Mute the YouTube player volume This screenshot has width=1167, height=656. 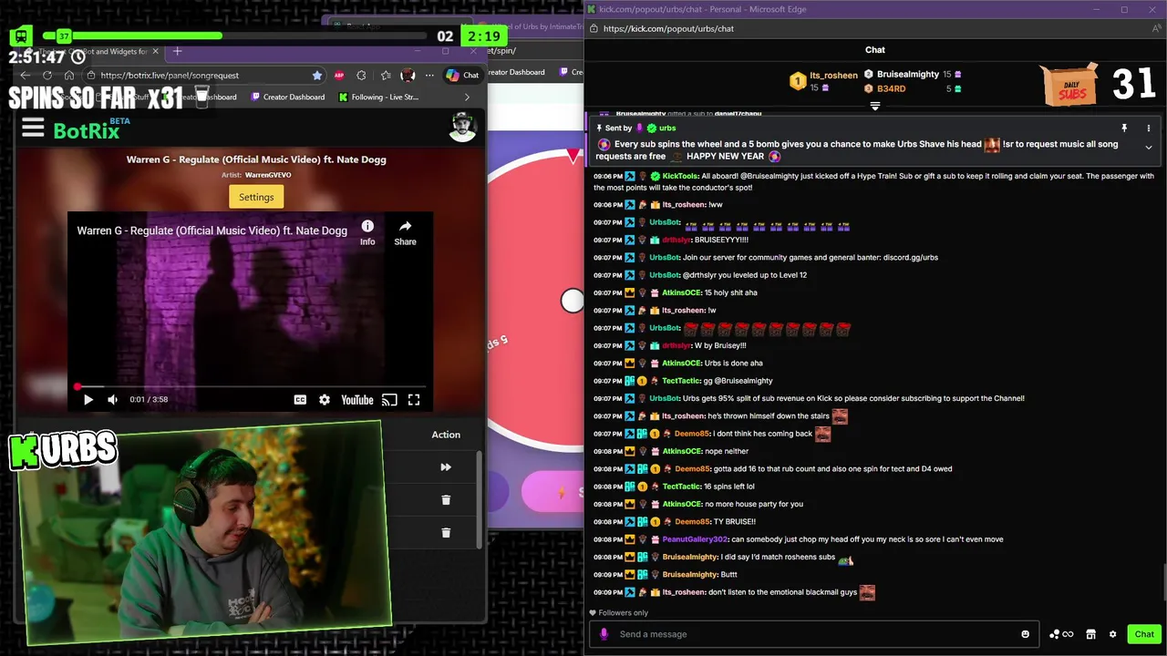112,399
